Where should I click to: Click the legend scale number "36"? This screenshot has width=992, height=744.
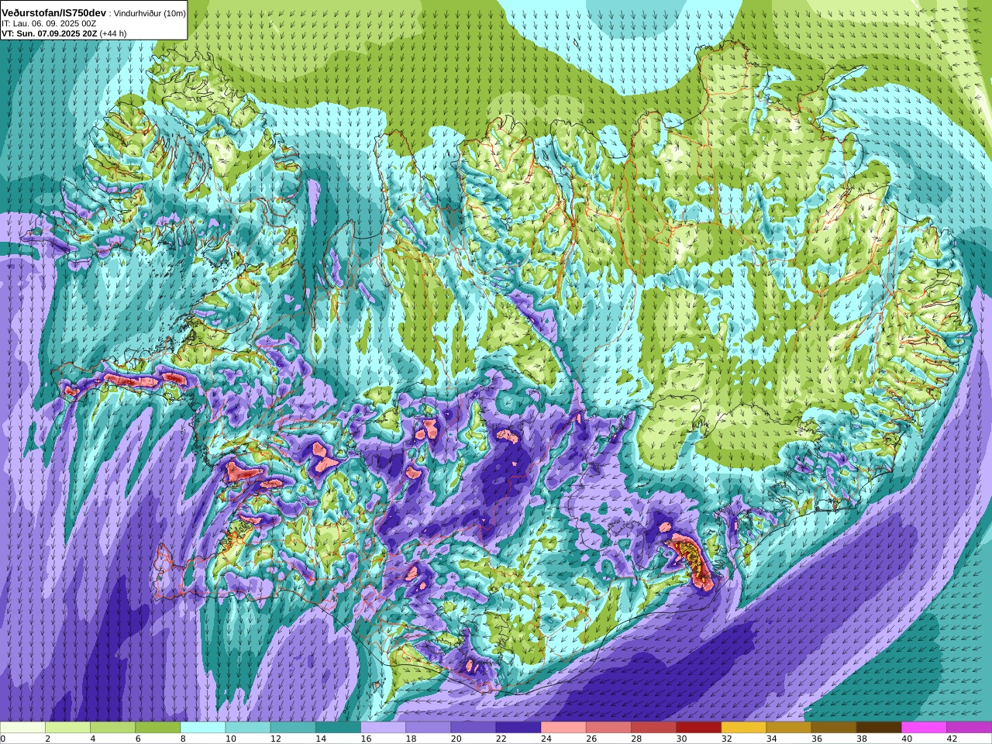pyautogui.click(x=816, y=739)
